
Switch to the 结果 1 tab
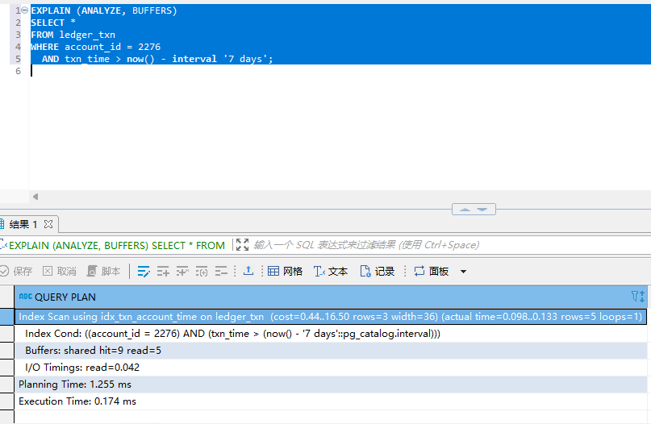23,224
